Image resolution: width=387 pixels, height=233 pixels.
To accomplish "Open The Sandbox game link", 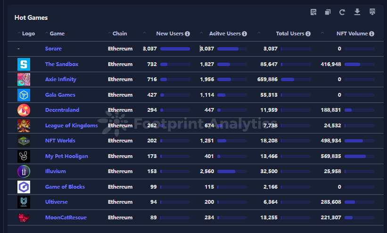I will 62,64.
